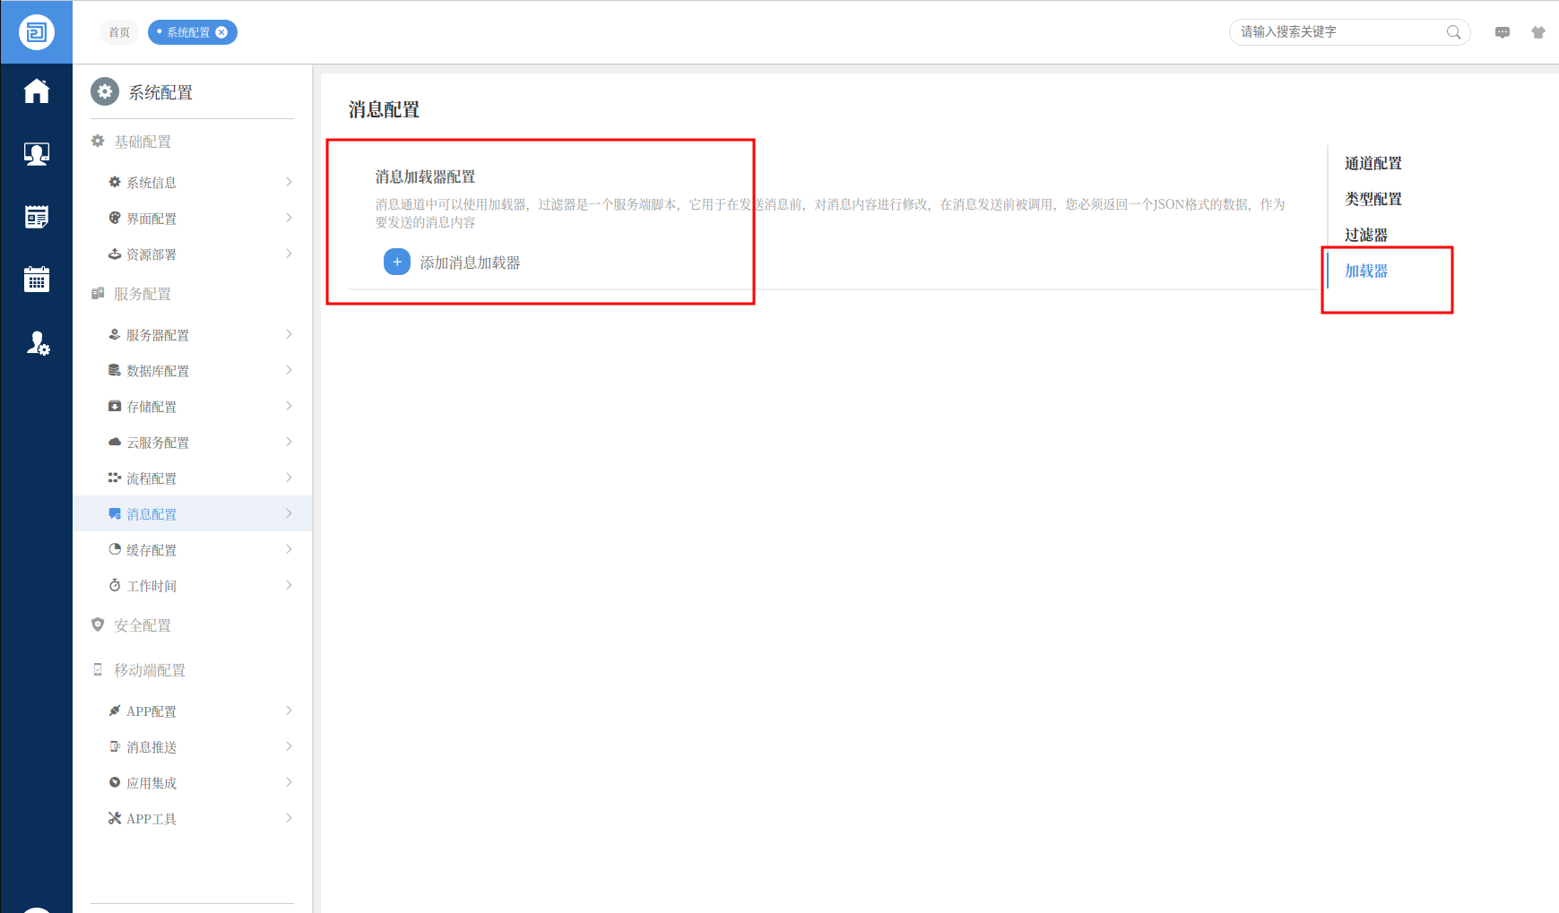The height and width of the screenshot is (913, 1559).
Task: Expand the 缓存配置 chevron arrow
Action: pyautogui.click(x=289, y=549)
